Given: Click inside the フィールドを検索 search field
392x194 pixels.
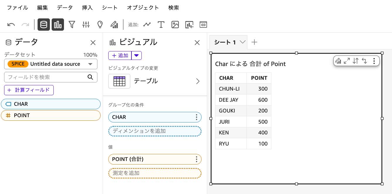Looking at the screenshot, I should 47,77.
